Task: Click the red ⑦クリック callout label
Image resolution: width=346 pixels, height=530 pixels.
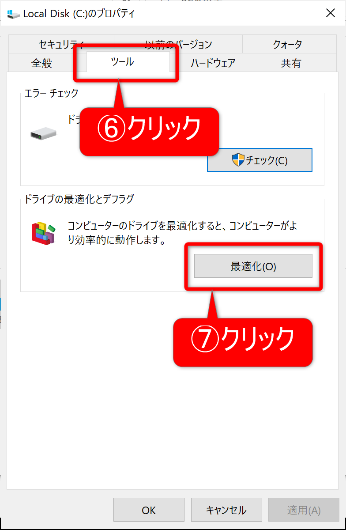Action: [243, 342]
